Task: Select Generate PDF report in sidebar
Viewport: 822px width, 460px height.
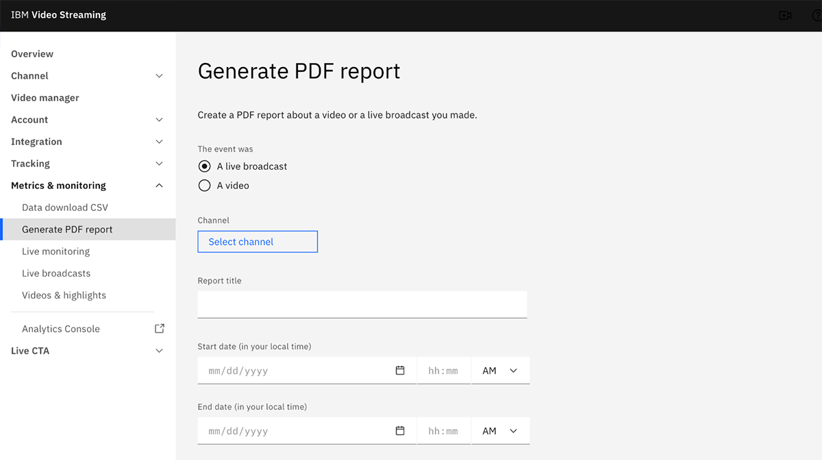Action: [88, 229]
